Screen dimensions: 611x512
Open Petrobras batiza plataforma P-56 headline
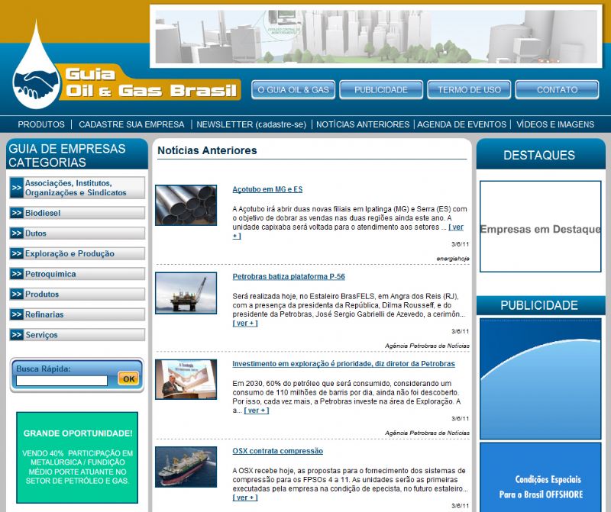[x=289, y=276]
